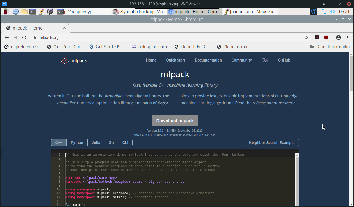The height and width of the screenshot is (207, 354).
Task: Open the Neighbor Search Example selector
Action: click(272, 142)
